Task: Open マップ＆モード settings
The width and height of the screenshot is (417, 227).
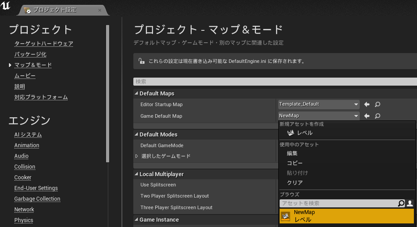Action: pos(33,65)
